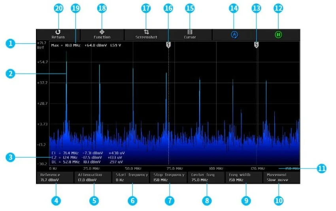This screenshot has height=211, width=336.
Task: Select cursor 1 marker flag on the spectrum
Action: coord(168,45)
